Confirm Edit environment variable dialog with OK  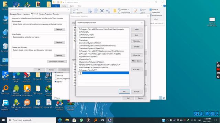click(124, 92)
